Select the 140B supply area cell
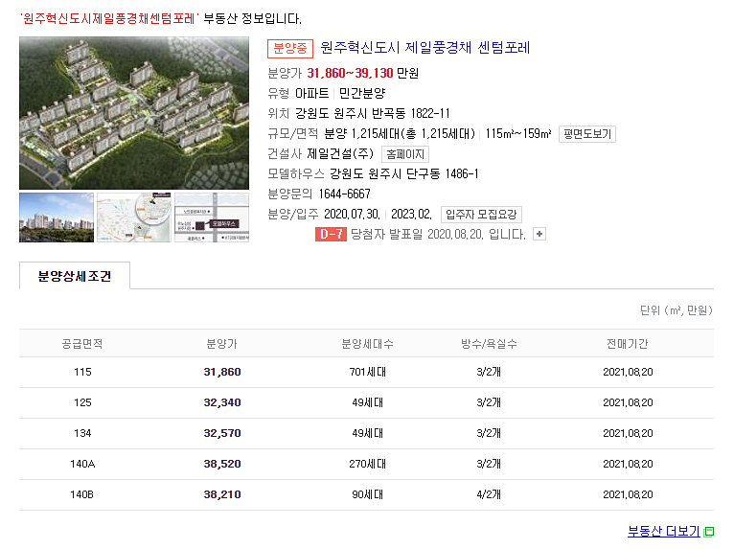 click(x=81, y=494)
